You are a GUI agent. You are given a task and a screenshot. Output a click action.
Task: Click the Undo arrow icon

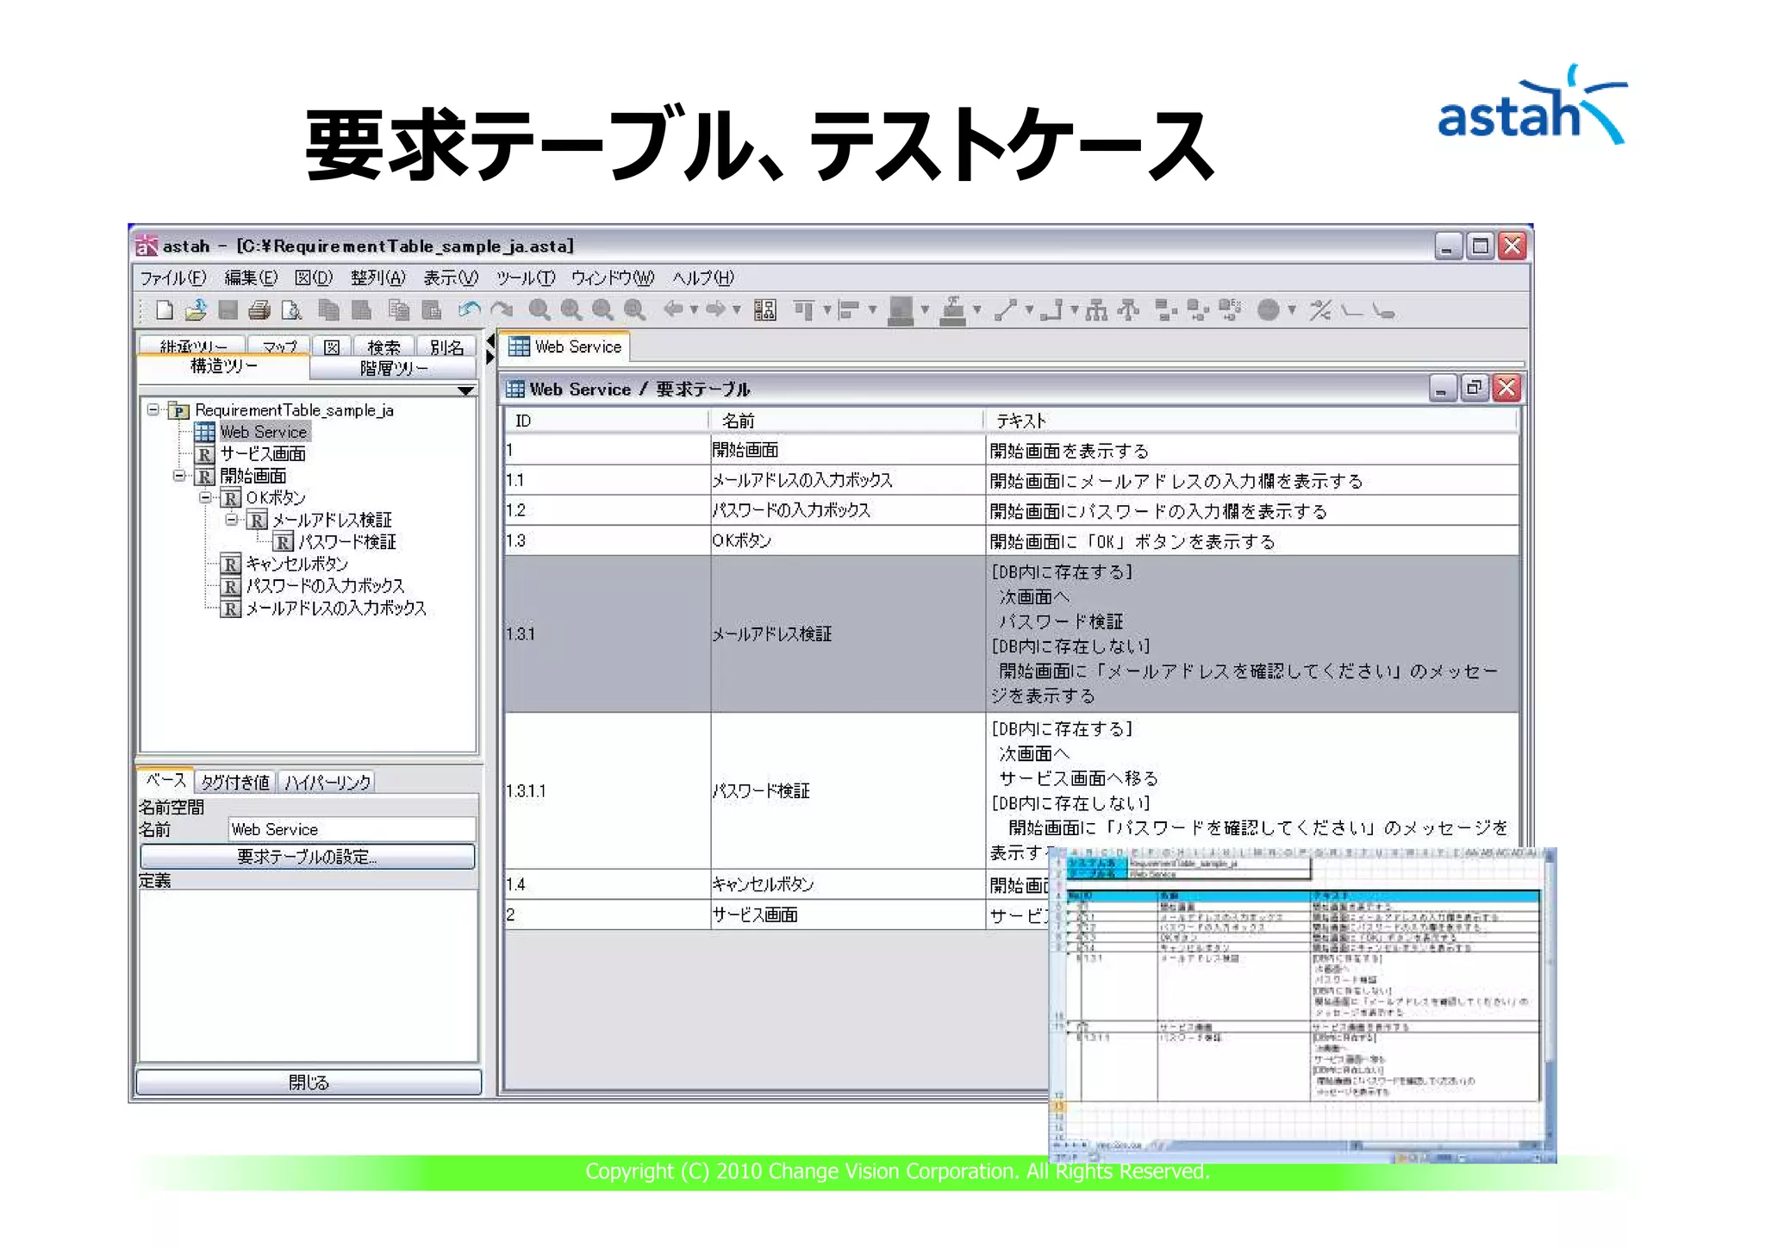(470, 309)
